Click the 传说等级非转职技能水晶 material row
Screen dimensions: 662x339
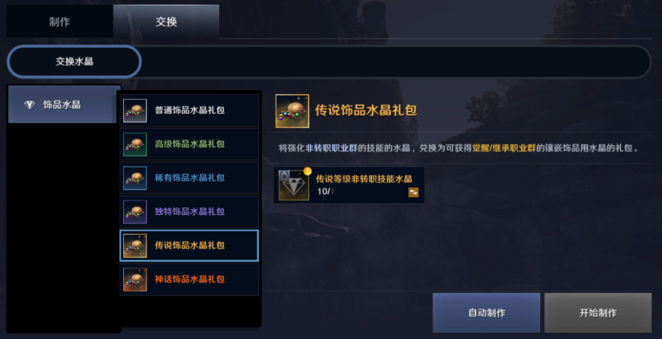(x=349, y=185)
